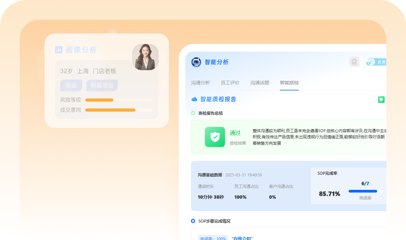The image size is (406, 240).
Task: Click the bar chart icon beside 画像分析
Action: (59, 50)
